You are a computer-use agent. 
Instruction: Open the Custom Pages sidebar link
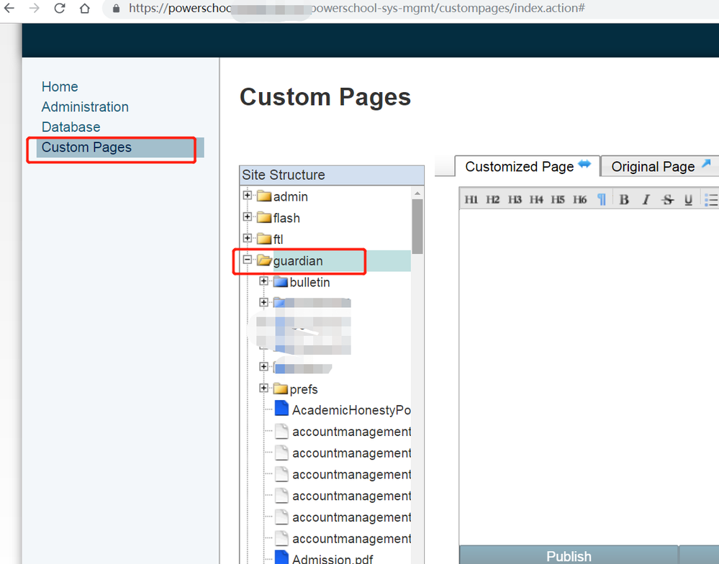point(86,147)
